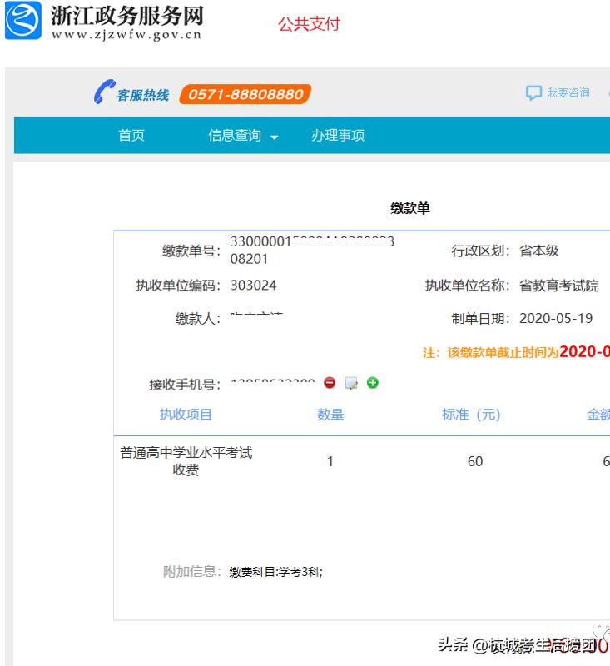The width and height of the screenshot is (610, 666).
Task: Click the 省教育考试院 unit name value
Action: pos(558,286)
